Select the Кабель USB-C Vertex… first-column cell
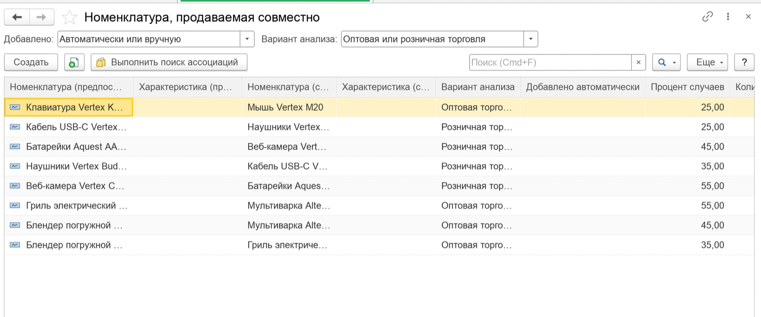The image size is (761, 317). 69,127
